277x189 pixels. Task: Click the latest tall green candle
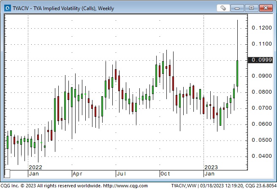237,73
